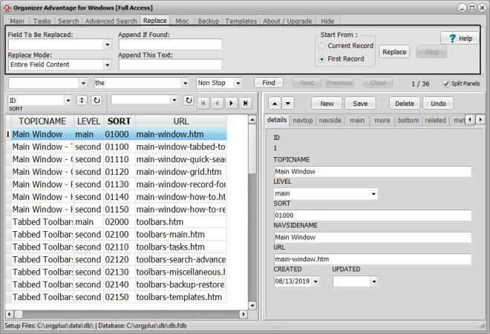Jump to last record navigation arrow
The width and height of the screenshot is (490, 334).
click(246, 103)
